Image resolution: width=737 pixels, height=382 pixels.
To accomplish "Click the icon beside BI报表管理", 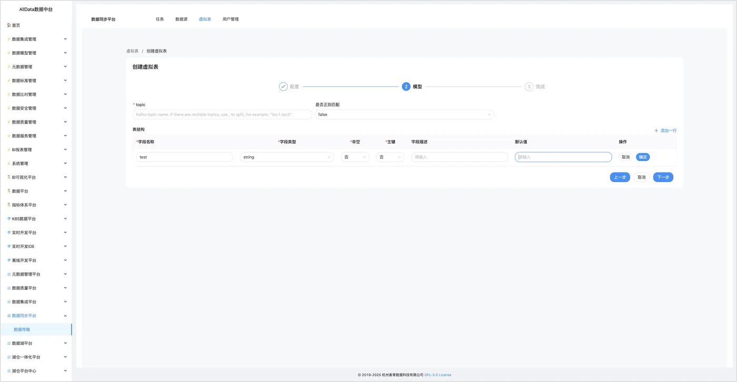I will (9, 150).
